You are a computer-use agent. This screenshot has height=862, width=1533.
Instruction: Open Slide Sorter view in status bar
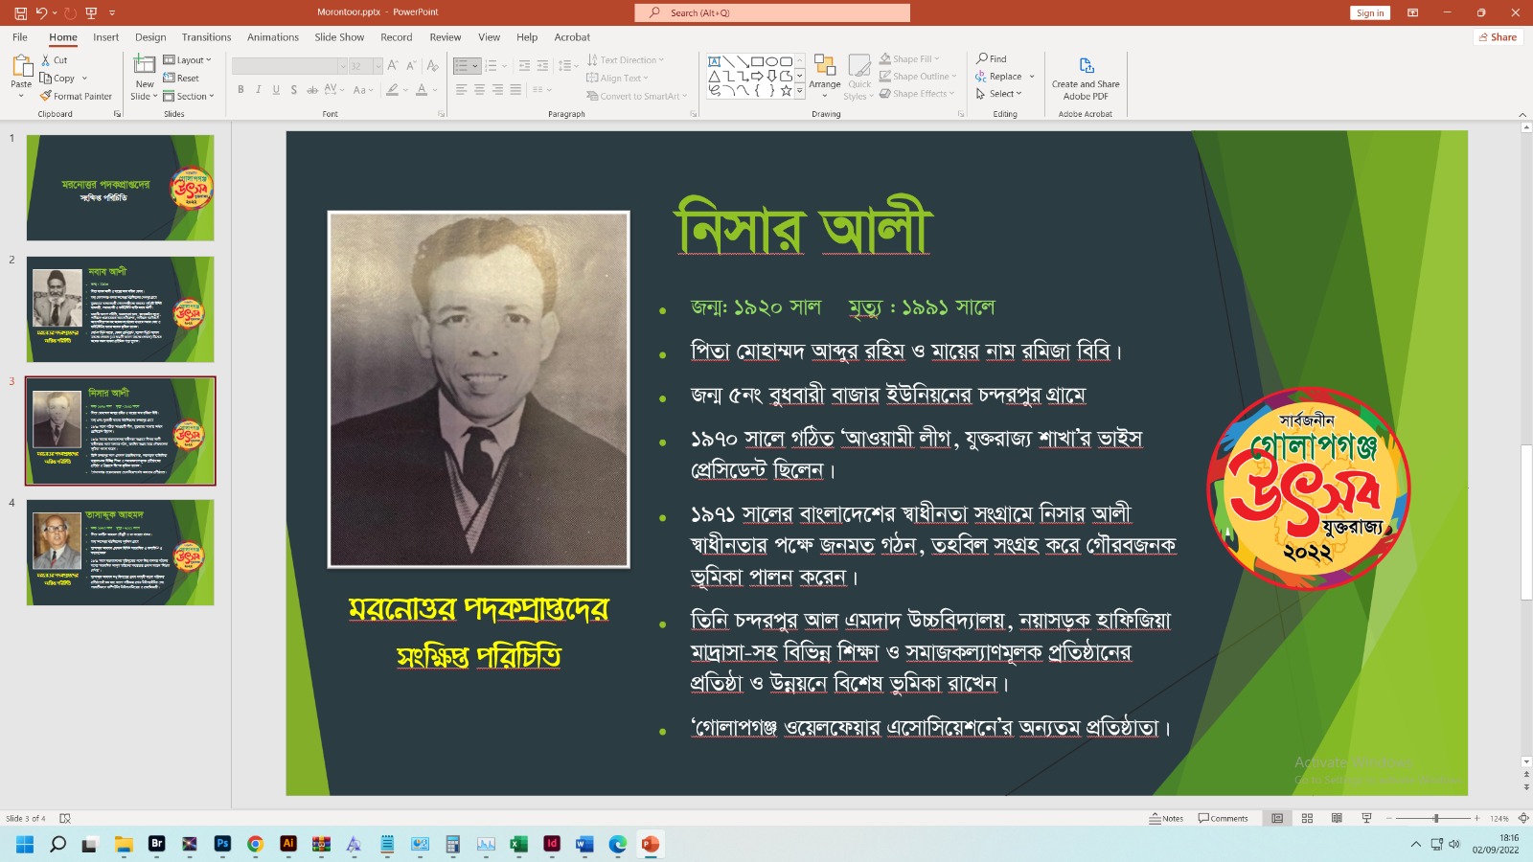click(x=1307, y=818)
